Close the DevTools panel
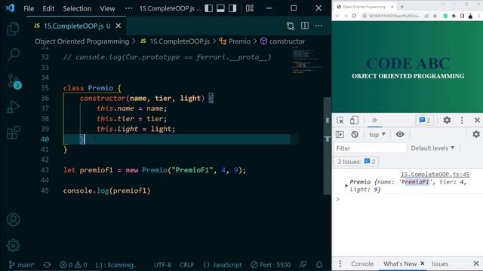Screen dimensions: 483x271 pos(477,120)
